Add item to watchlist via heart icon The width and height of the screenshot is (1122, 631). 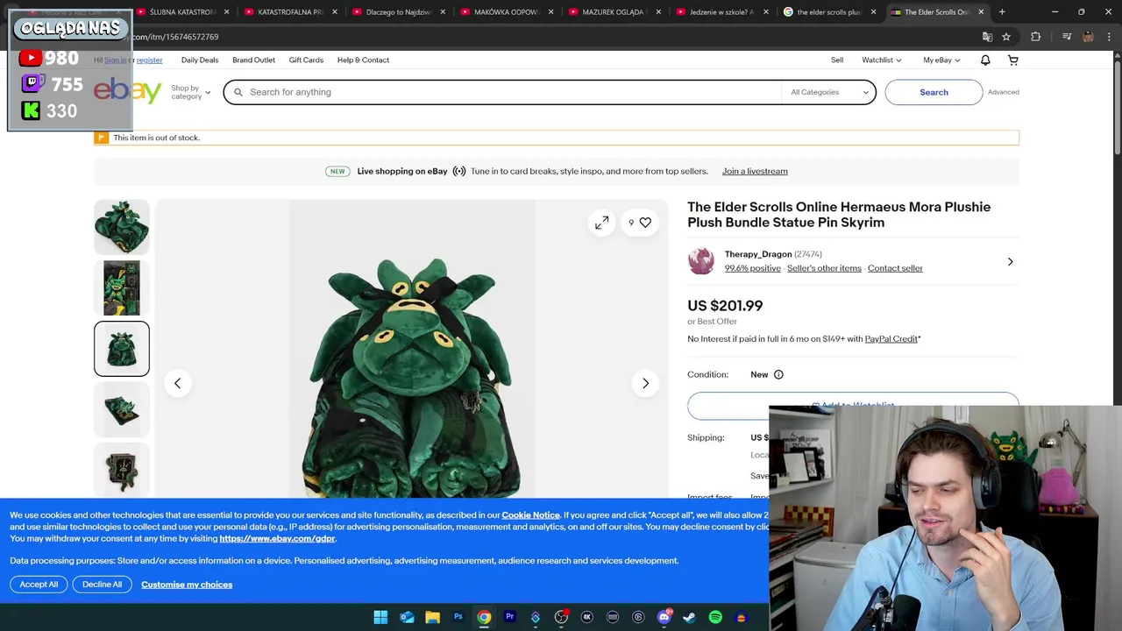[x=645, y=223]
